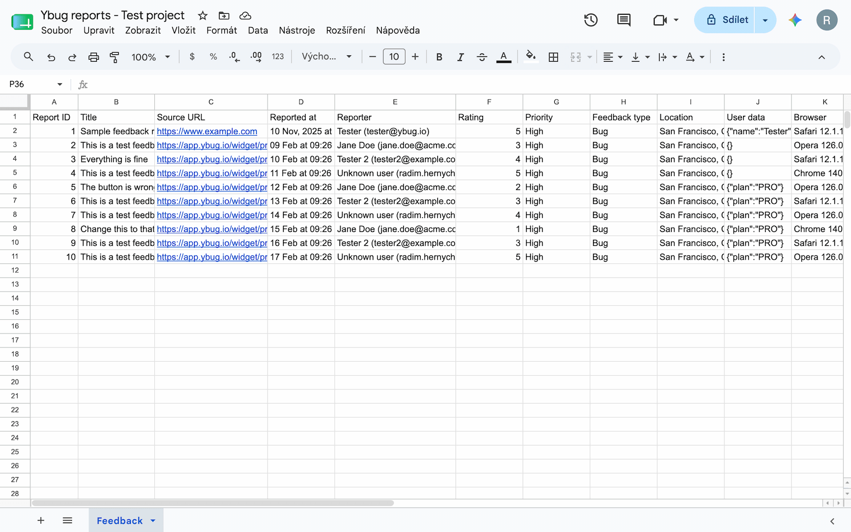Screen dimensions: 851x532
Task: Click the font size field
Action: pos(394,56)
